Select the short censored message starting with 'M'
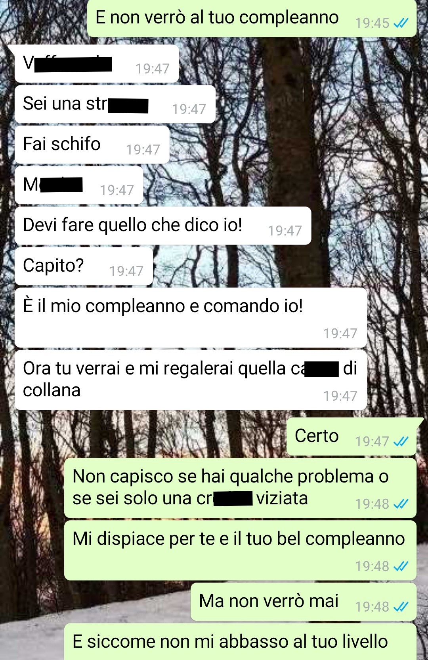 coord(79,185)
